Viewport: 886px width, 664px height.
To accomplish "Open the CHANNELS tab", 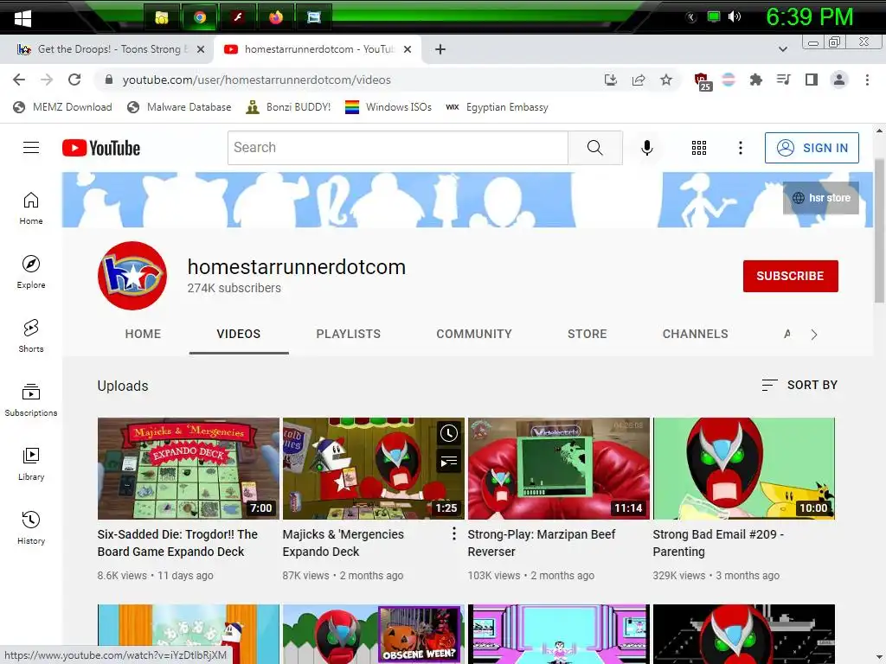I will [696, 334].
